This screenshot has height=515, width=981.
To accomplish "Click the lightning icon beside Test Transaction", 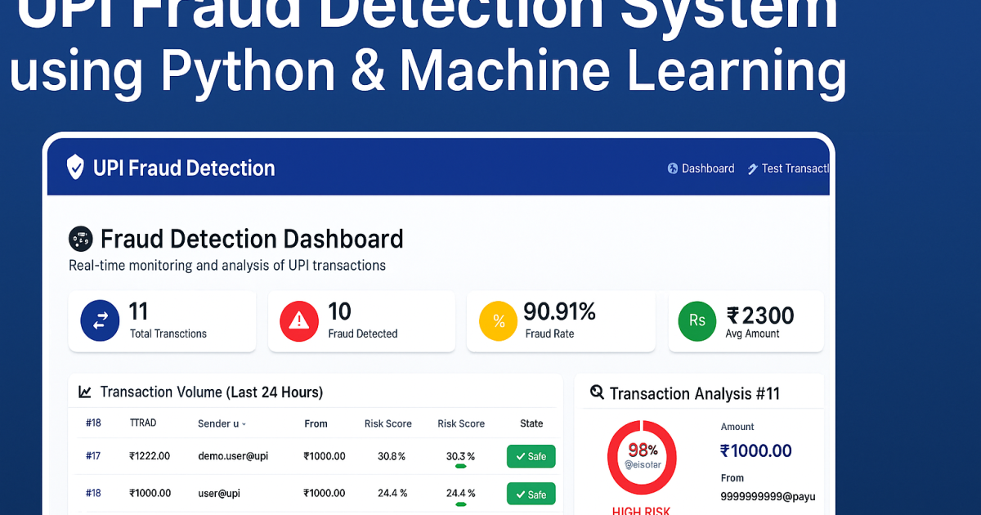I will [x=753, y=168].
